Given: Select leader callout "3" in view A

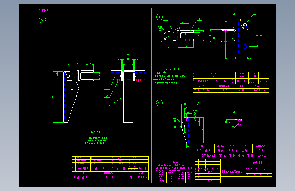Looking at the screenshot, I should point(107,104).
